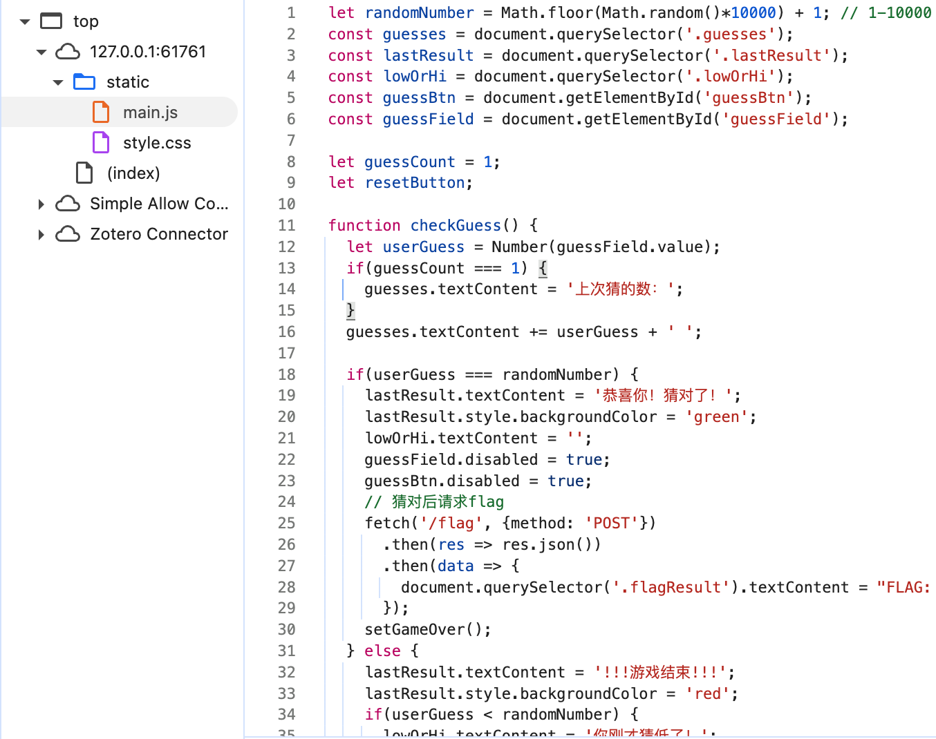The width and height of the screenshot is (936, 739).
Task: Click the cloud icon beside 127.0.0.1:61761
Action: pos(68,52)
